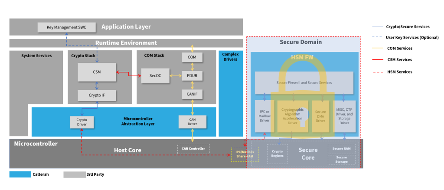Click the 3rd Party gray legend swatch
The height and width of the screenshot is (190, 444).
pyautogui.click(x=74, y=174)
